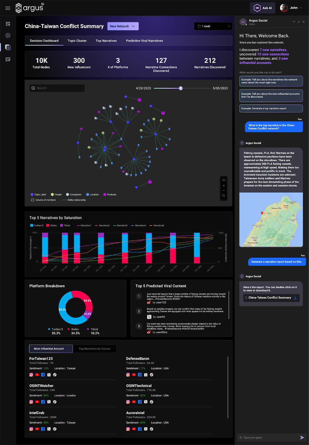
Task: Click the date range slider handle
Action: point(181,88)
